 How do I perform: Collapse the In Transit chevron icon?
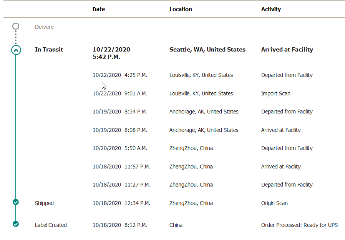click(16, 50)
